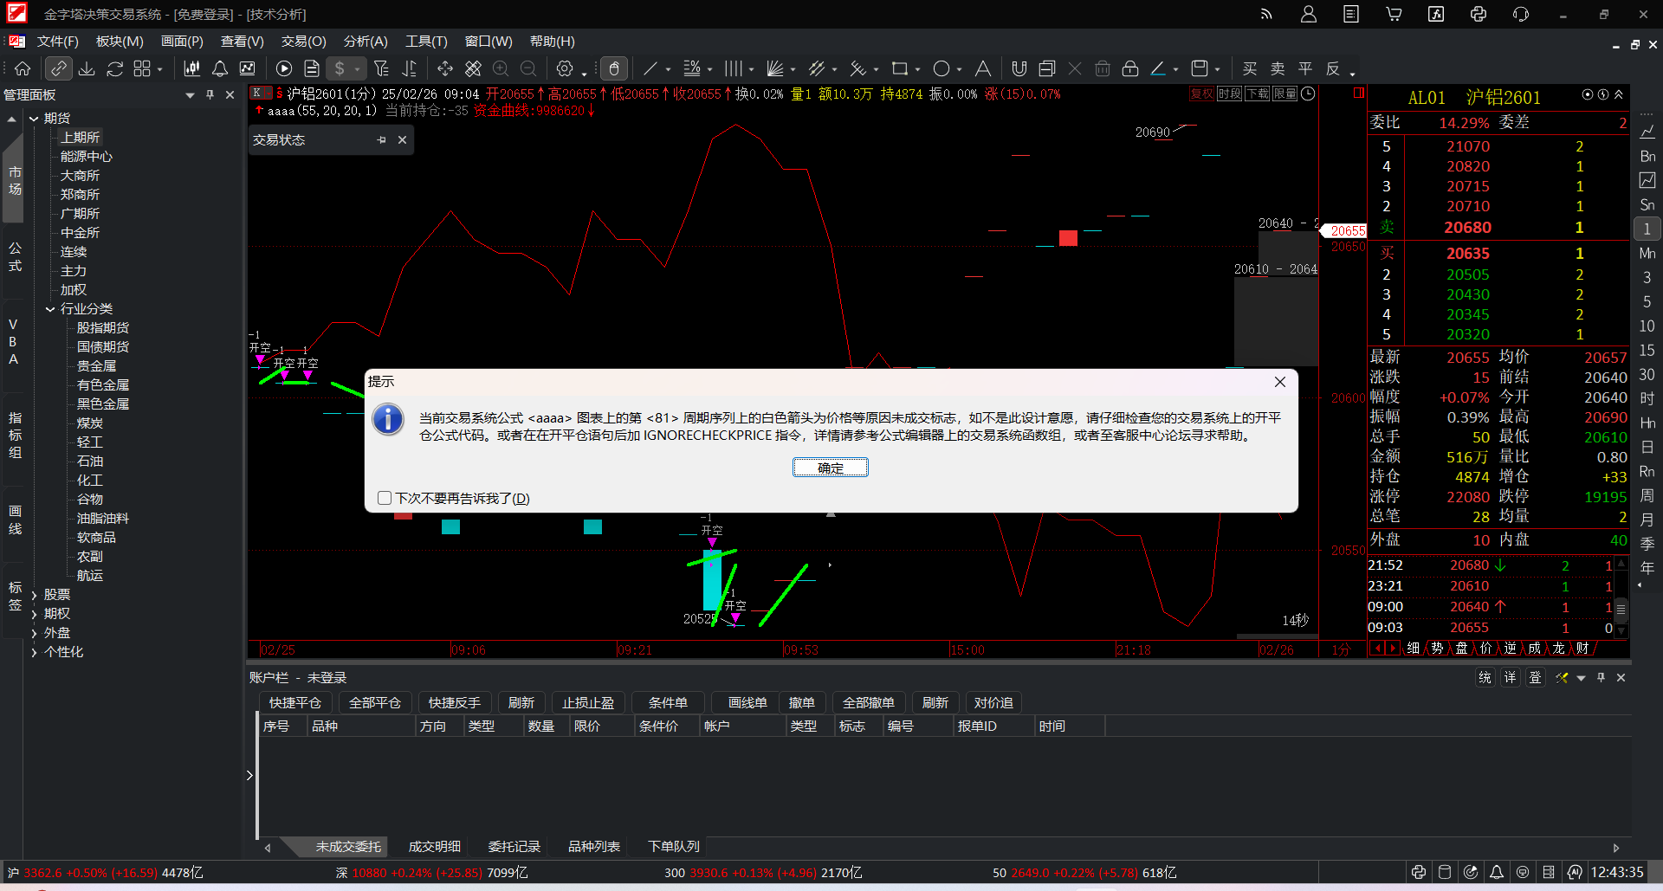Toggle the mouse pointer mode button
The image size is (1663, 891).
pos(613,68)
